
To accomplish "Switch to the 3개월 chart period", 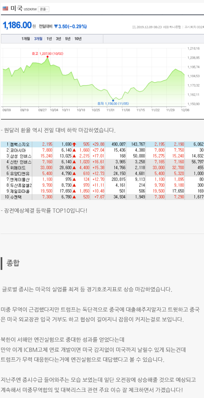I will tap(38, 39).
